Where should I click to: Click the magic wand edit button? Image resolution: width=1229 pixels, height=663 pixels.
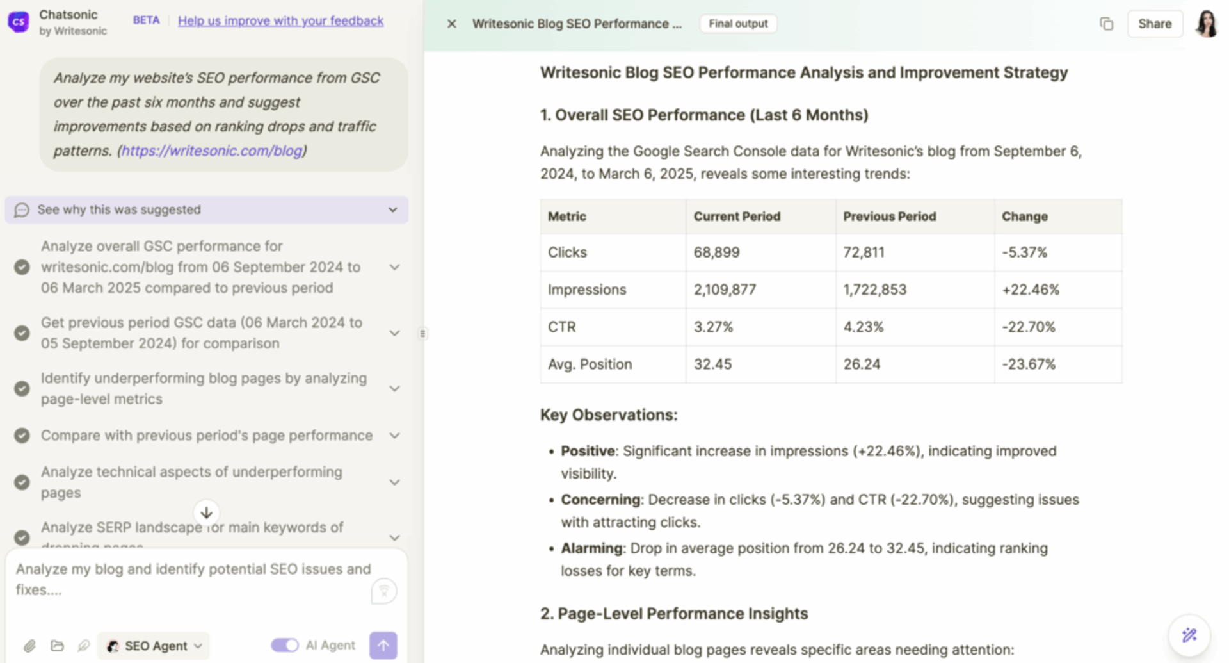coord(1189,635)
